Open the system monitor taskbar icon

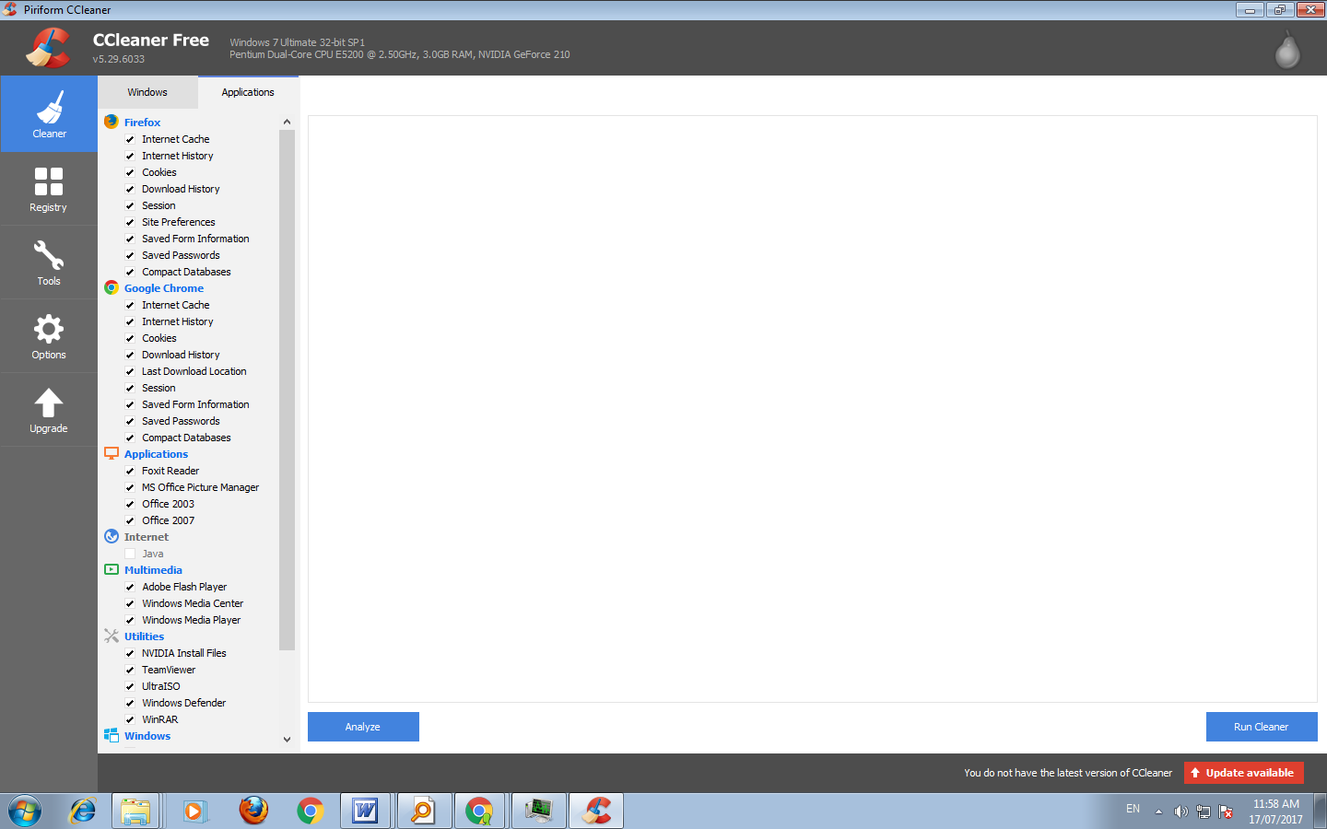pyautogui.click(x=539, y=811)
